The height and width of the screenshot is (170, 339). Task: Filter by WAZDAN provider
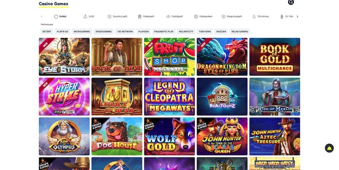221,31
